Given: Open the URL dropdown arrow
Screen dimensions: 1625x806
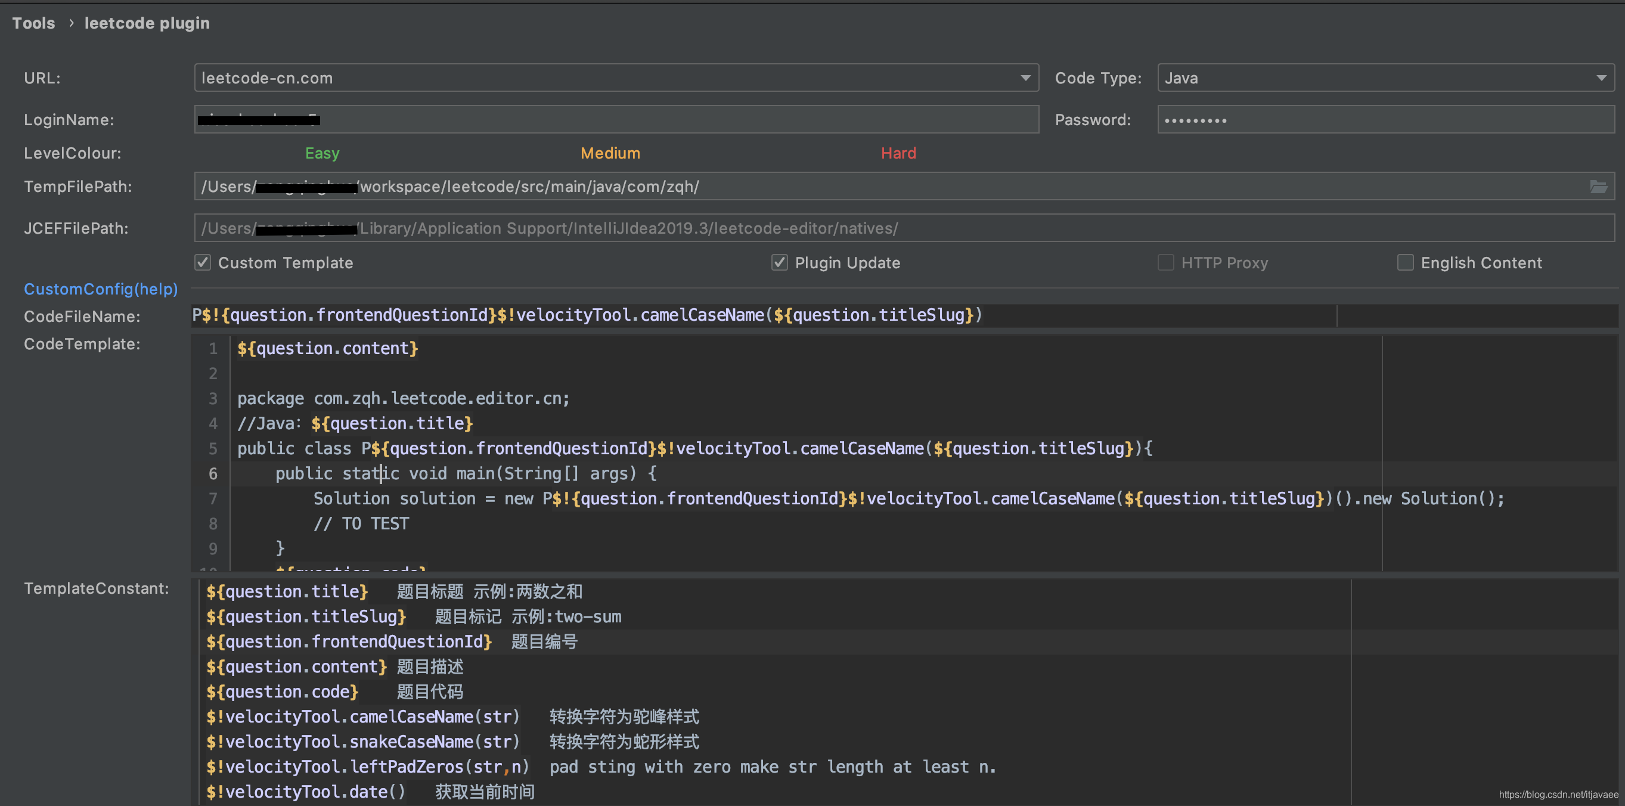Looking at the screenshot, I should (x=1025, y=78).
